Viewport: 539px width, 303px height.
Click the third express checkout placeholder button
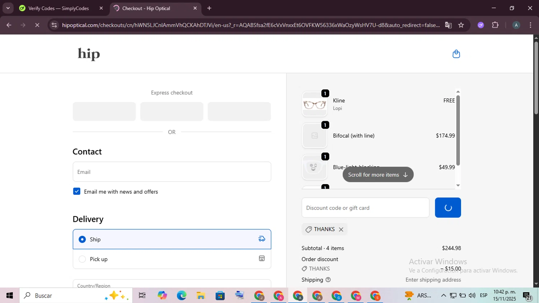pos(239,111)
